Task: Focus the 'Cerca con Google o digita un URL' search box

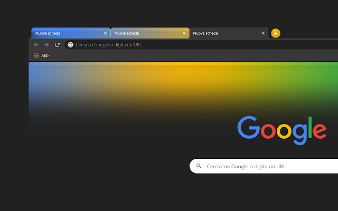Action: coord(264,166)
